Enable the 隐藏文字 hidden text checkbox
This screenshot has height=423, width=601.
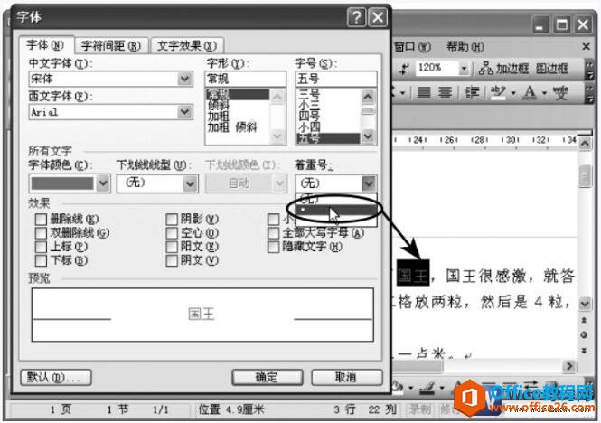pos(273,247)
